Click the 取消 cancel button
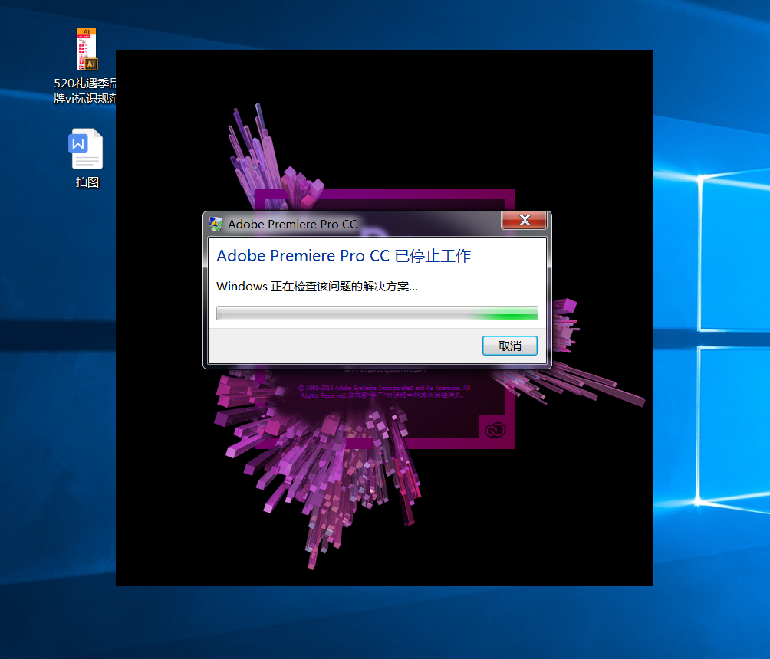 tap(510, 346)
